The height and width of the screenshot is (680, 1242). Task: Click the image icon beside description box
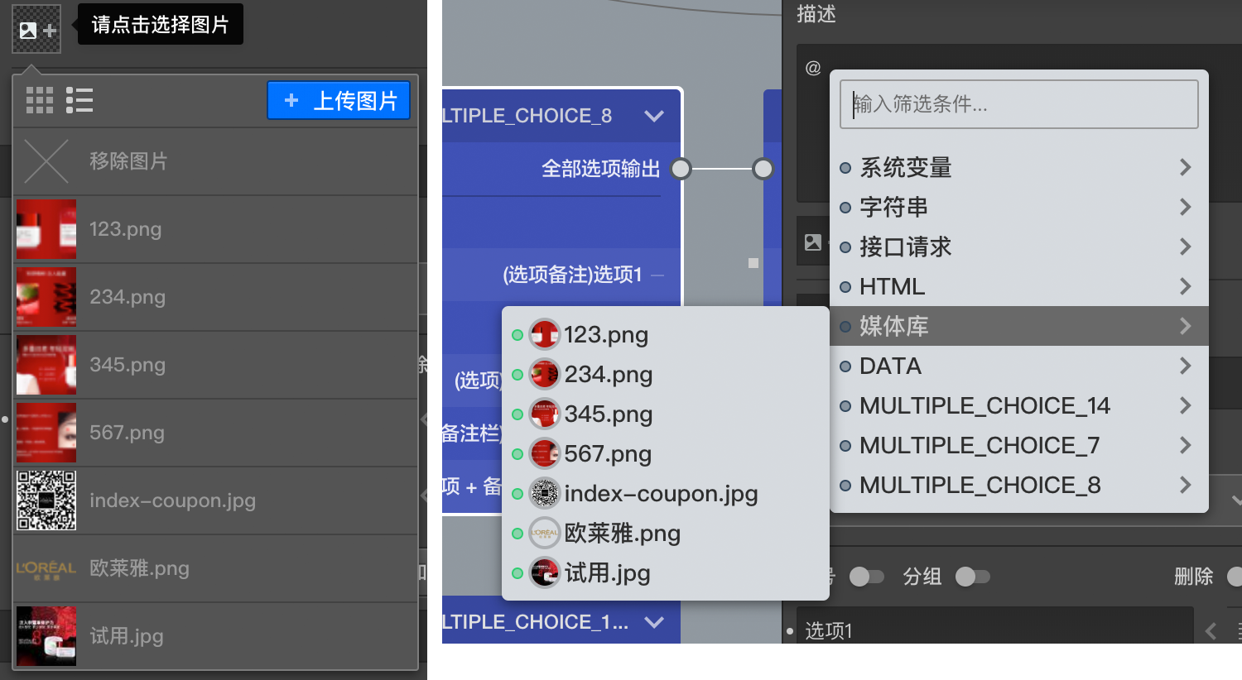[813, 242]
